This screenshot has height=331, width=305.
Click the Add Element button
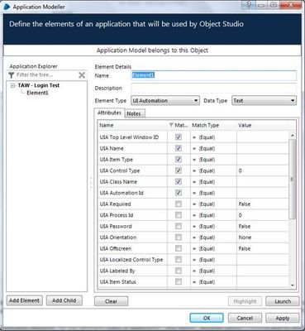pyautogui.click(x=25, y=300)
